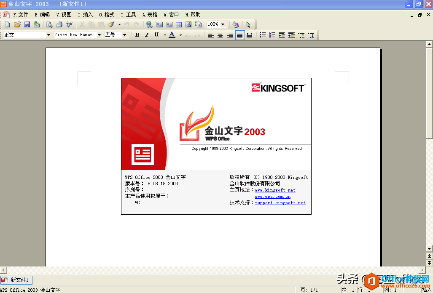Toggle bold formatting
The image size is (433, 293).
click(x=137, y=35)
